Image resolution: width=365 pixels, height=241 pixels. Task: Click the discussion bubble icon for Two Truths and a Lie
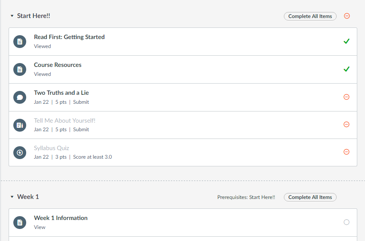tap(20, 97)
